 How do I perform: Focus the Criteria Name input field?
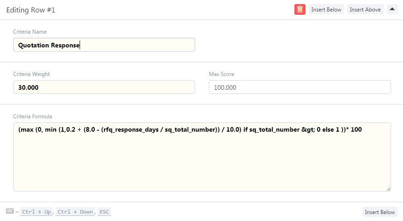(104, 45)
